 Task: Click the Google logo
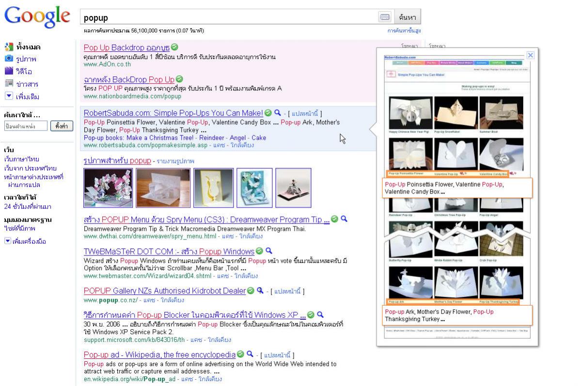pos(37,16)
